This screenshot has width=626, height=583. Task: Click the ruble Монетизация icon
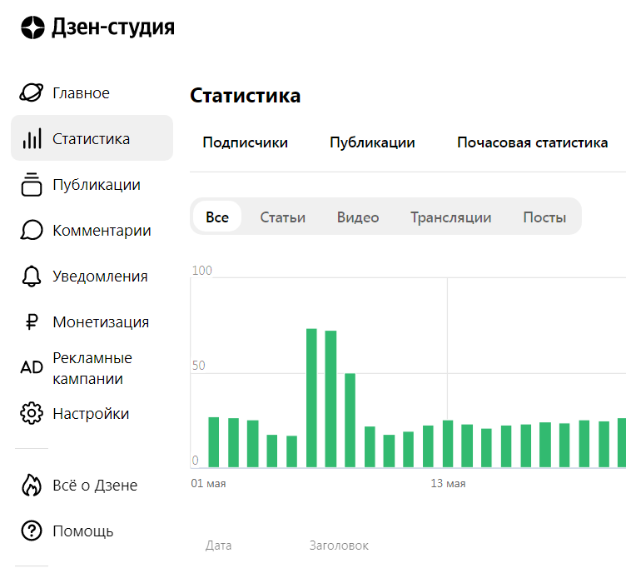(x=32, y=321)
